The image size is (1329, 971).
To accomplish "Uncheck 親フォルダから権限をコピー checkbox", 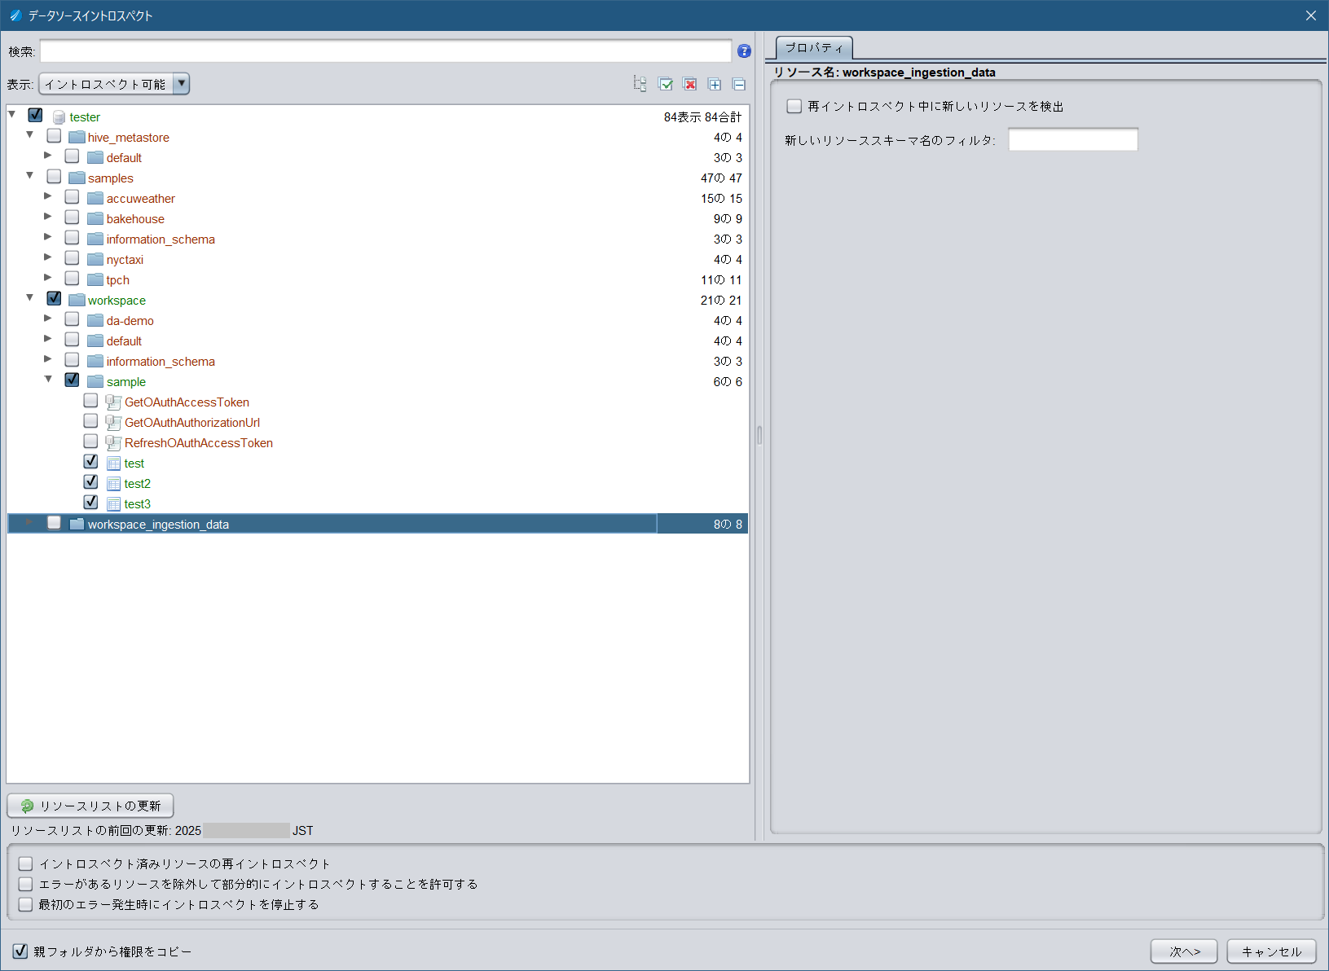I will point(20,951).
